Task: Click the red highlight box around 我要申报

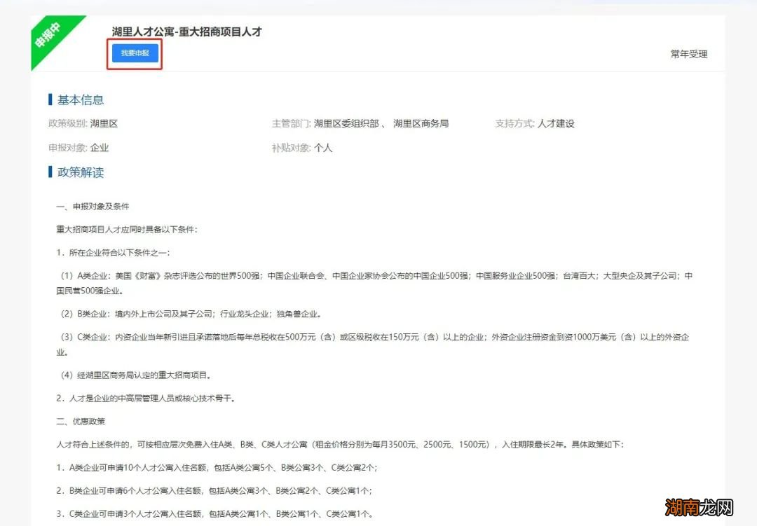Action: click(x=135, y=53)
